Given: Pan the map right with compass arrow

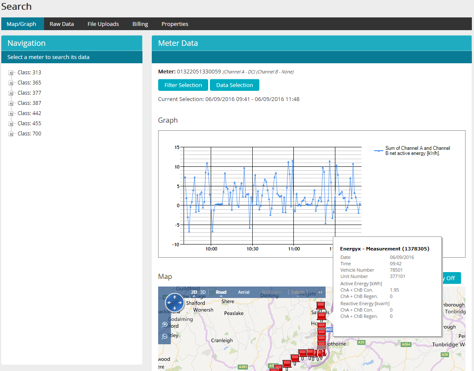Looking at the screenshot, I should (180, 303).
